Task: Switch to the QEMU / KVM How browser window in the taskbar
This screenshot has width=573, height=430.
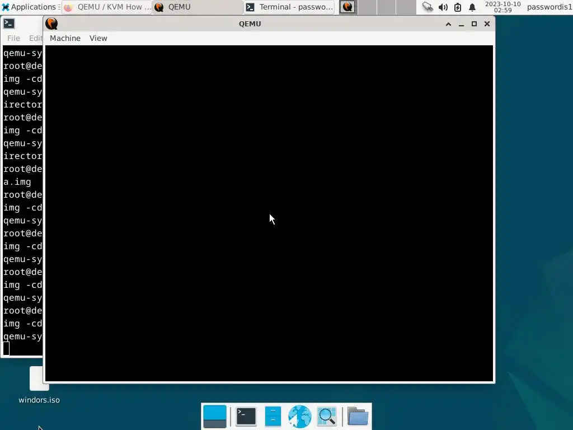Action: coord(107,7)
